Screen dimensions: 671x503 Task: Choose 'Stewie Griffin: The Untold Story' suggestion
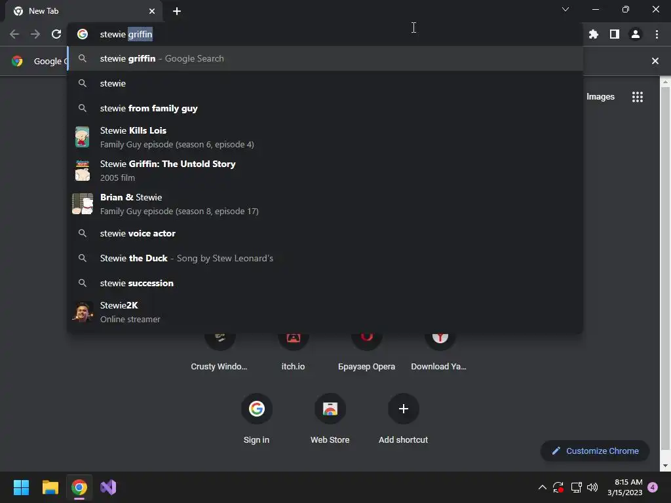[325, 170]
